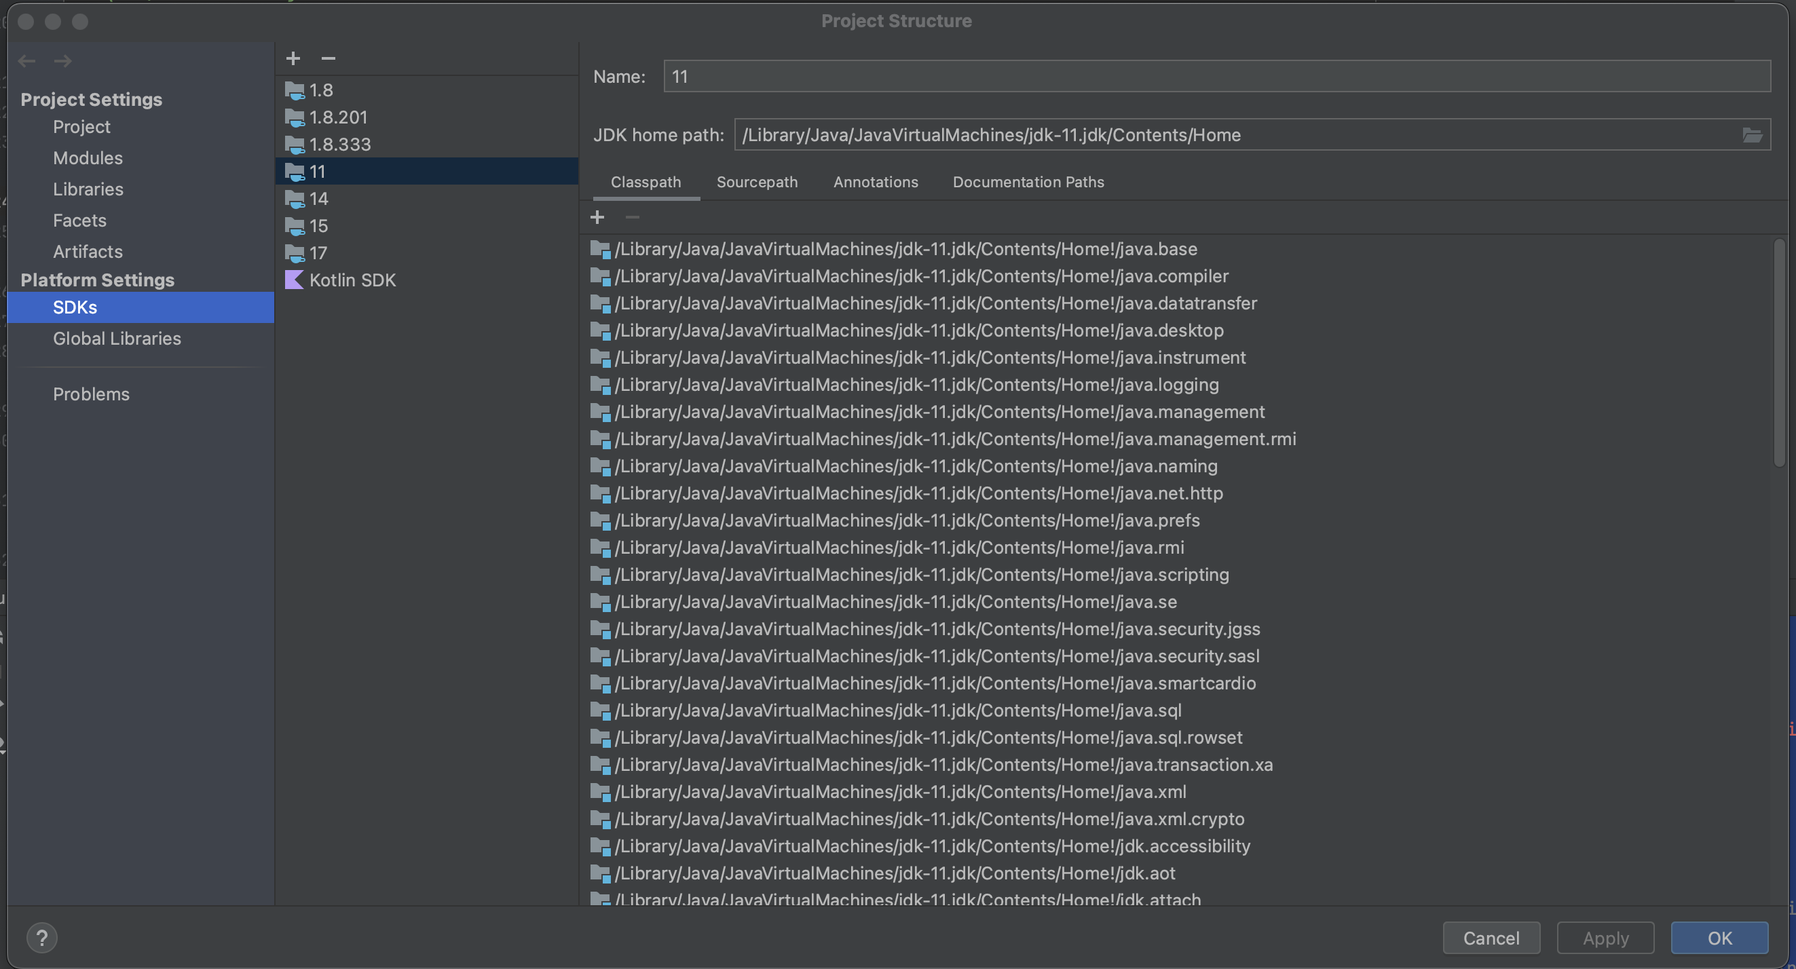This screenshot has width=1796, height=969.
Task: Select SDK 1.8.333
Action: 341,145
